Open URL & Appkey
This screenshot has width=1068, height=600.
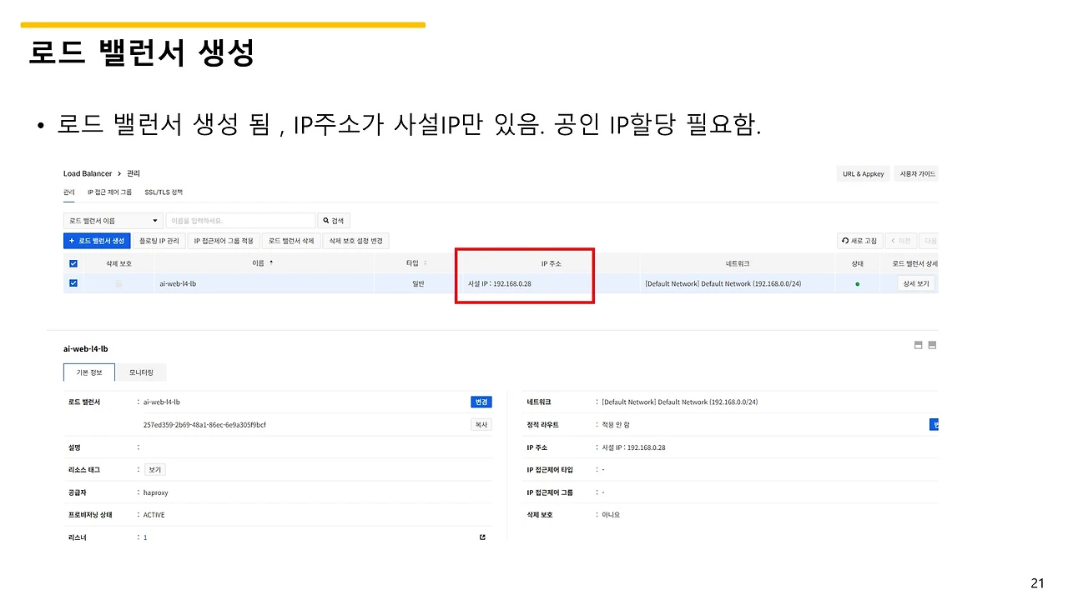click(863, 174)
